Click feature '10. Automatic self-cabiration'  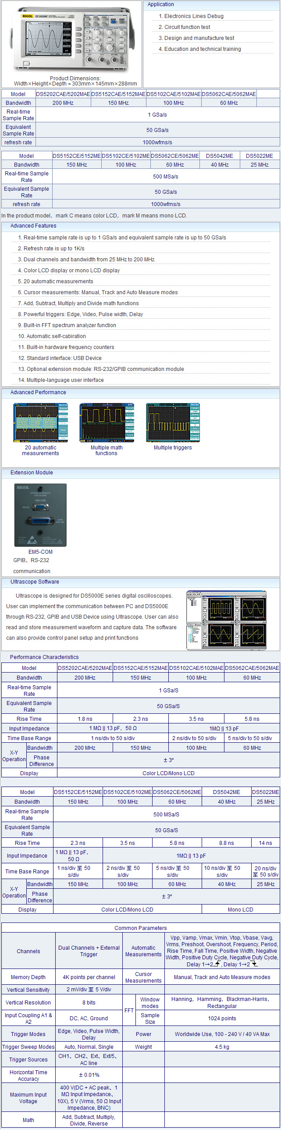(52, 336)
